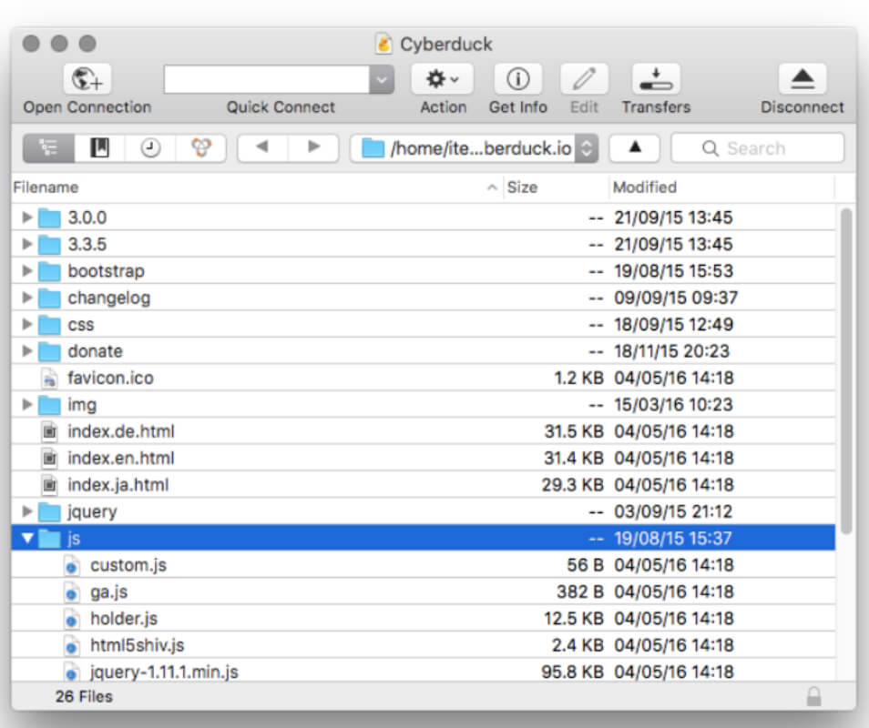
Task: Open the Quick Connect dropdown arrow
Action: point(382,79)
